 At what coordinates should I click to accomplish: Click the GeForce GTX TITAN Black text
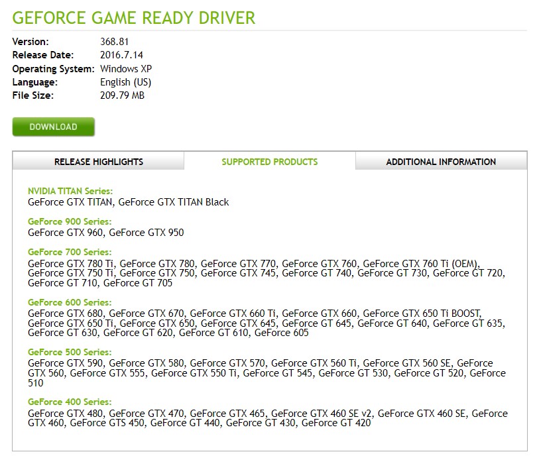(174, 202)
